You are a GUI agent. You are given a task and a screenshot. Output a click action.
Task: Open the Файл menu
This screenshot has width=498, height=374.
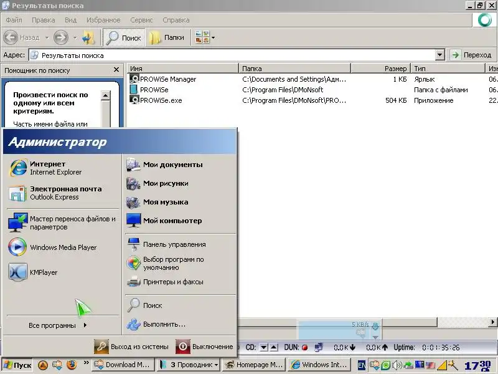coord(14,20)
